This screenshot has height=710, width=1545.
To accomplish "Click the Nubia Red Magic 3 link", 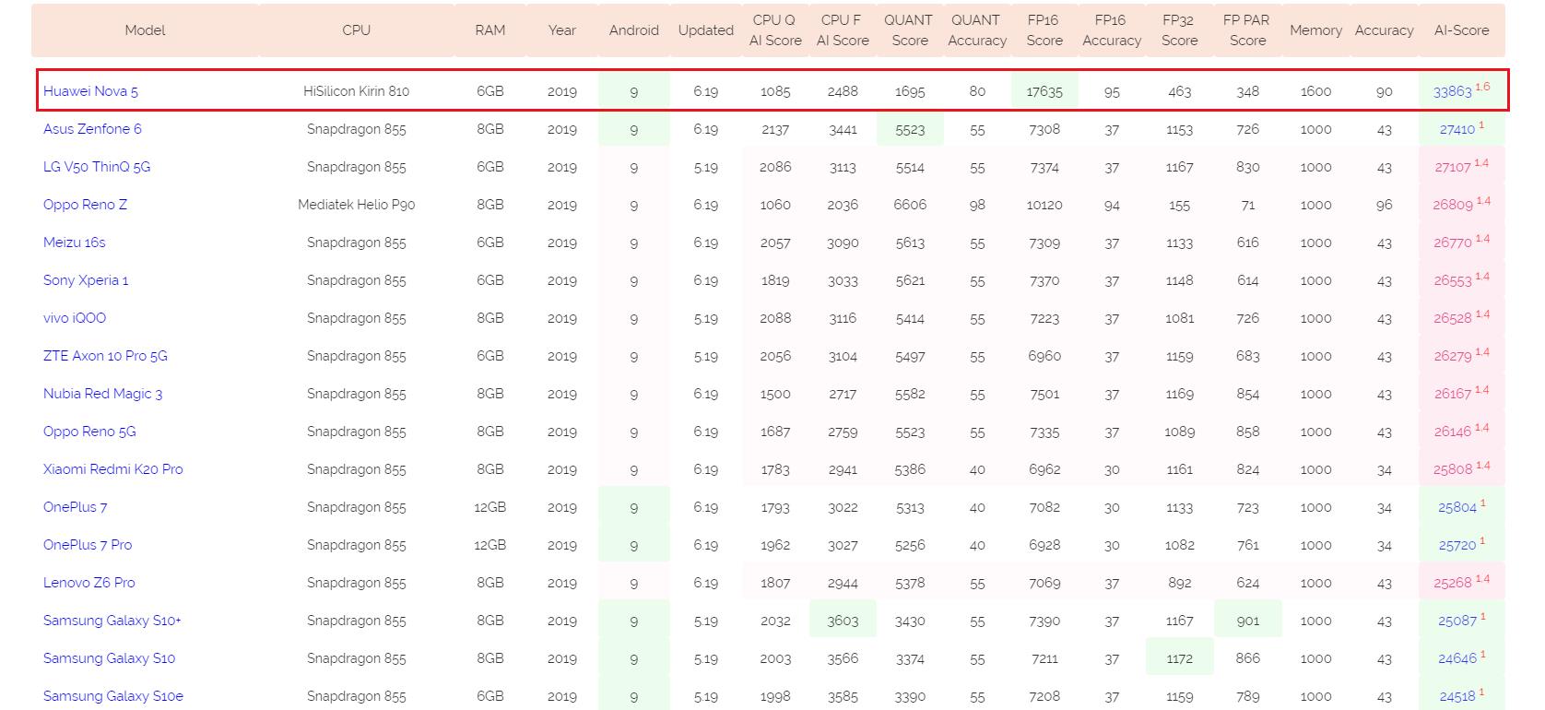I will (x=102, y=394).
